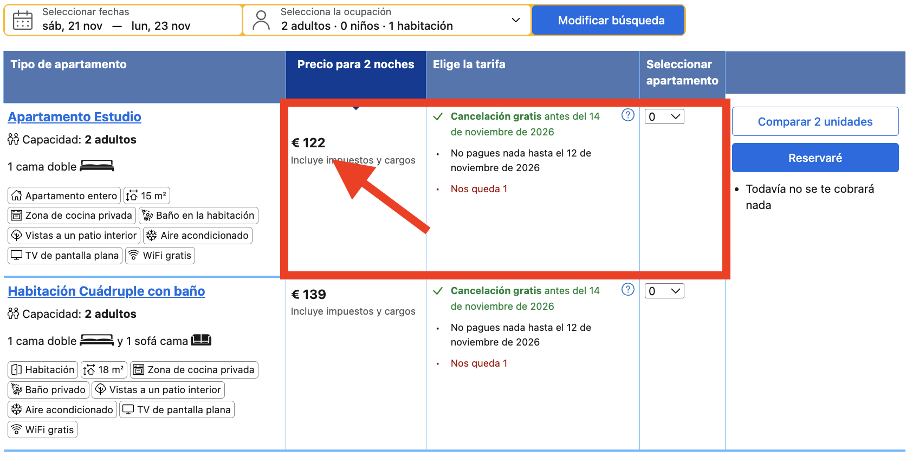Click the Reservaré button
The image size is (919, 456).
tap(815, 158)
